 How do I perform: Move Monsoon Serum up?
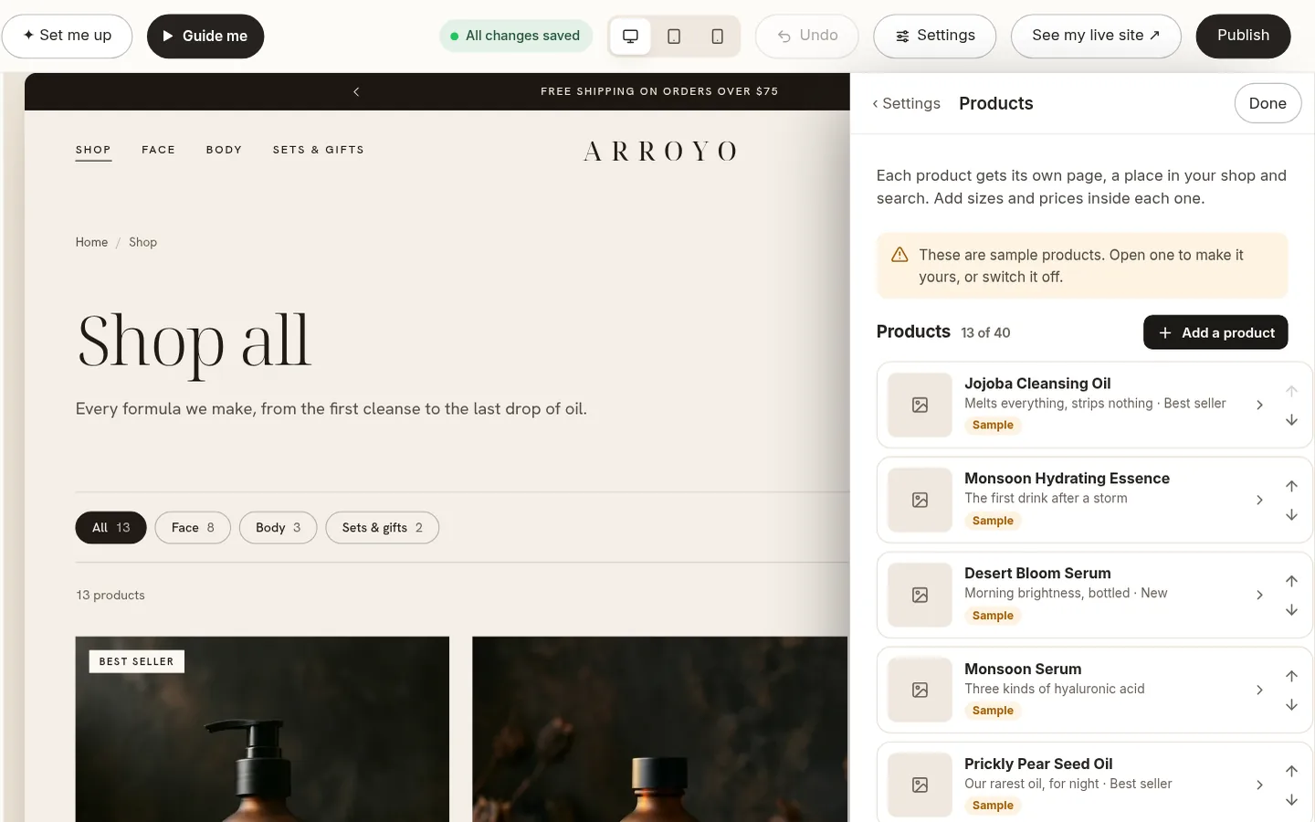click(1291, 676)
